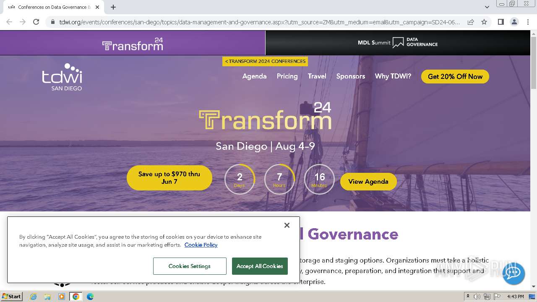Image resolution: width=537 pixels, height=302 pixels.
Task: Accept All Cookies
Action: [260, 266]
